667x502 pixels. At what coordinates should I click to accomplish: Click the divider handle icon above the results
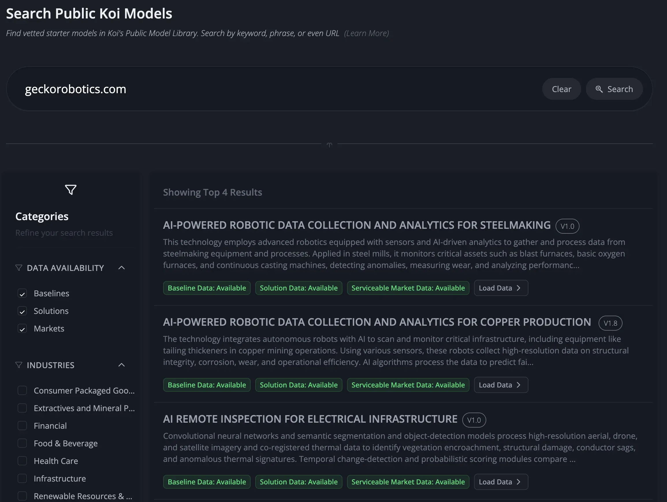click(x=329, y=145)
